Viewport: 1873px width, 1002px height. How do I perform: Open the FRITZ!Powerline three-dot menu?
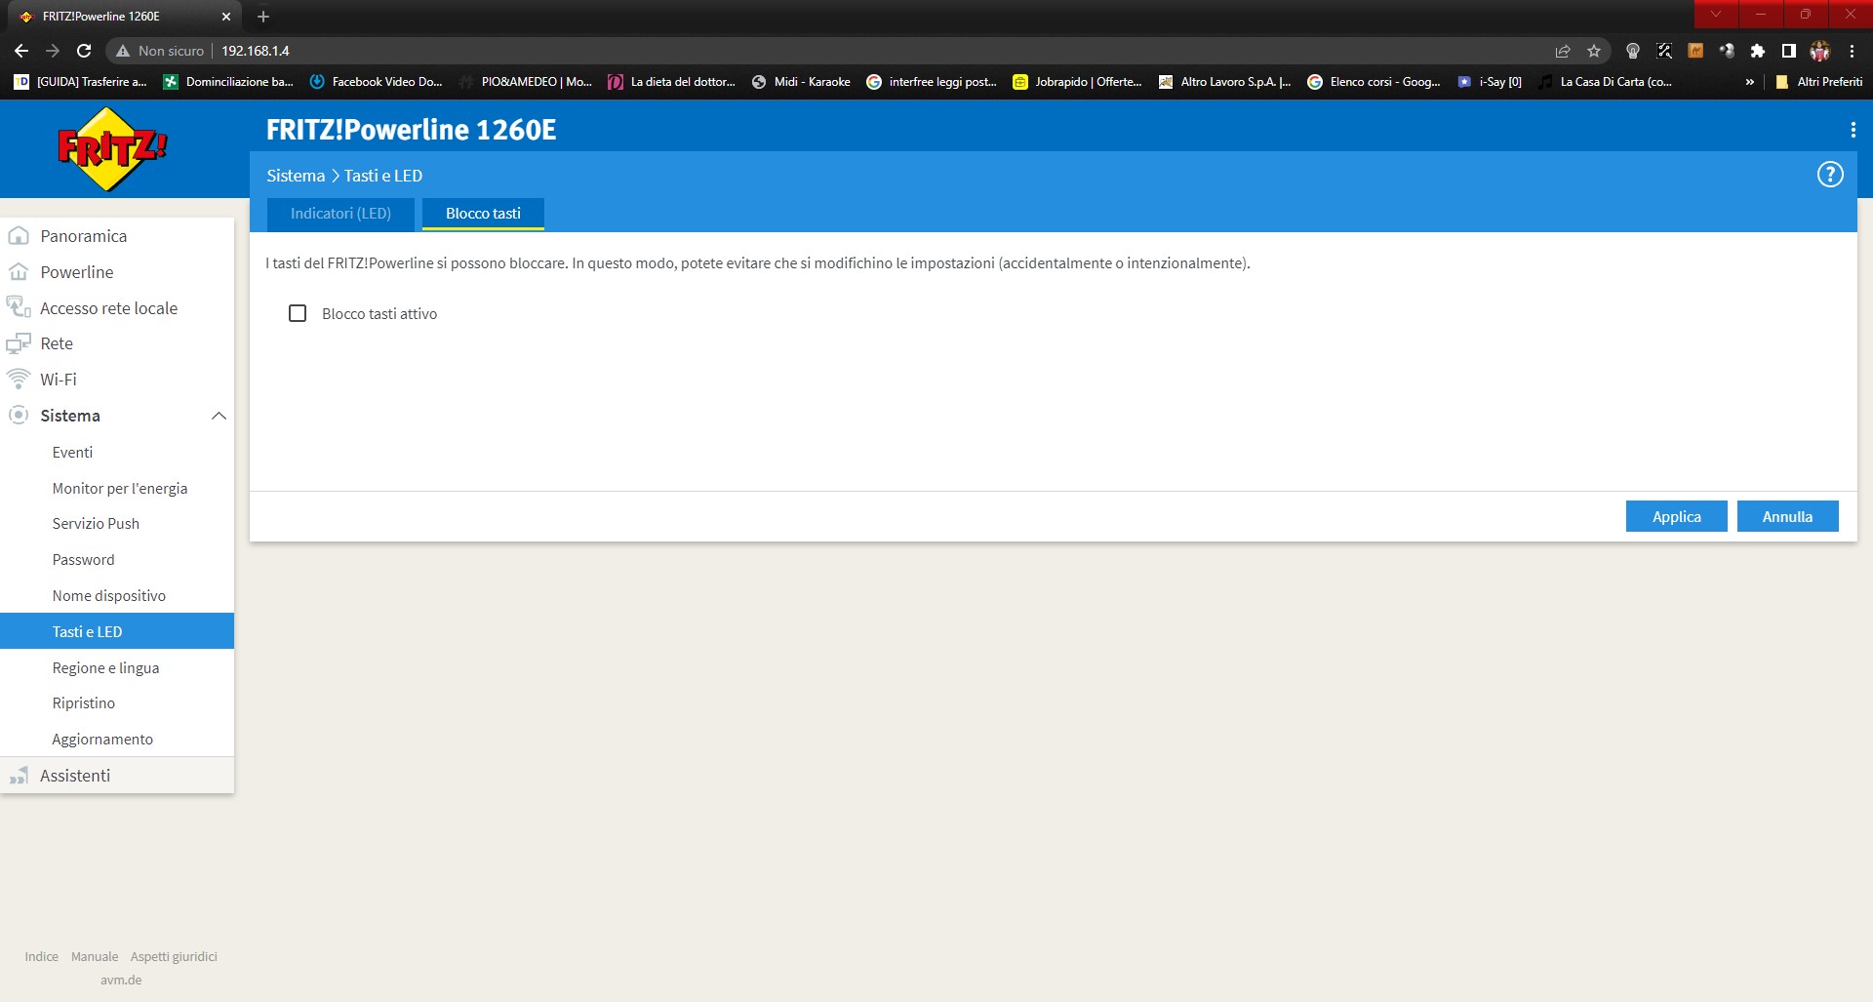click(1853, 130)
